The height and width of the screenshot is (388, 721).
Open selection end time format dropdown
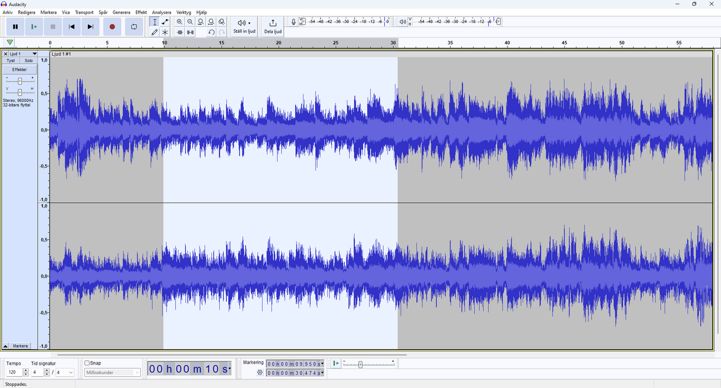pos(322,373)
